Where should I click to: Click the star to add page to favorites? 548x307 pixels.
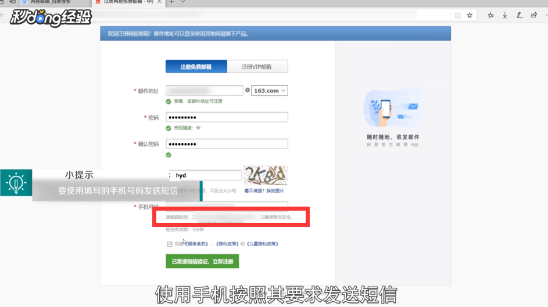(470, 15)
